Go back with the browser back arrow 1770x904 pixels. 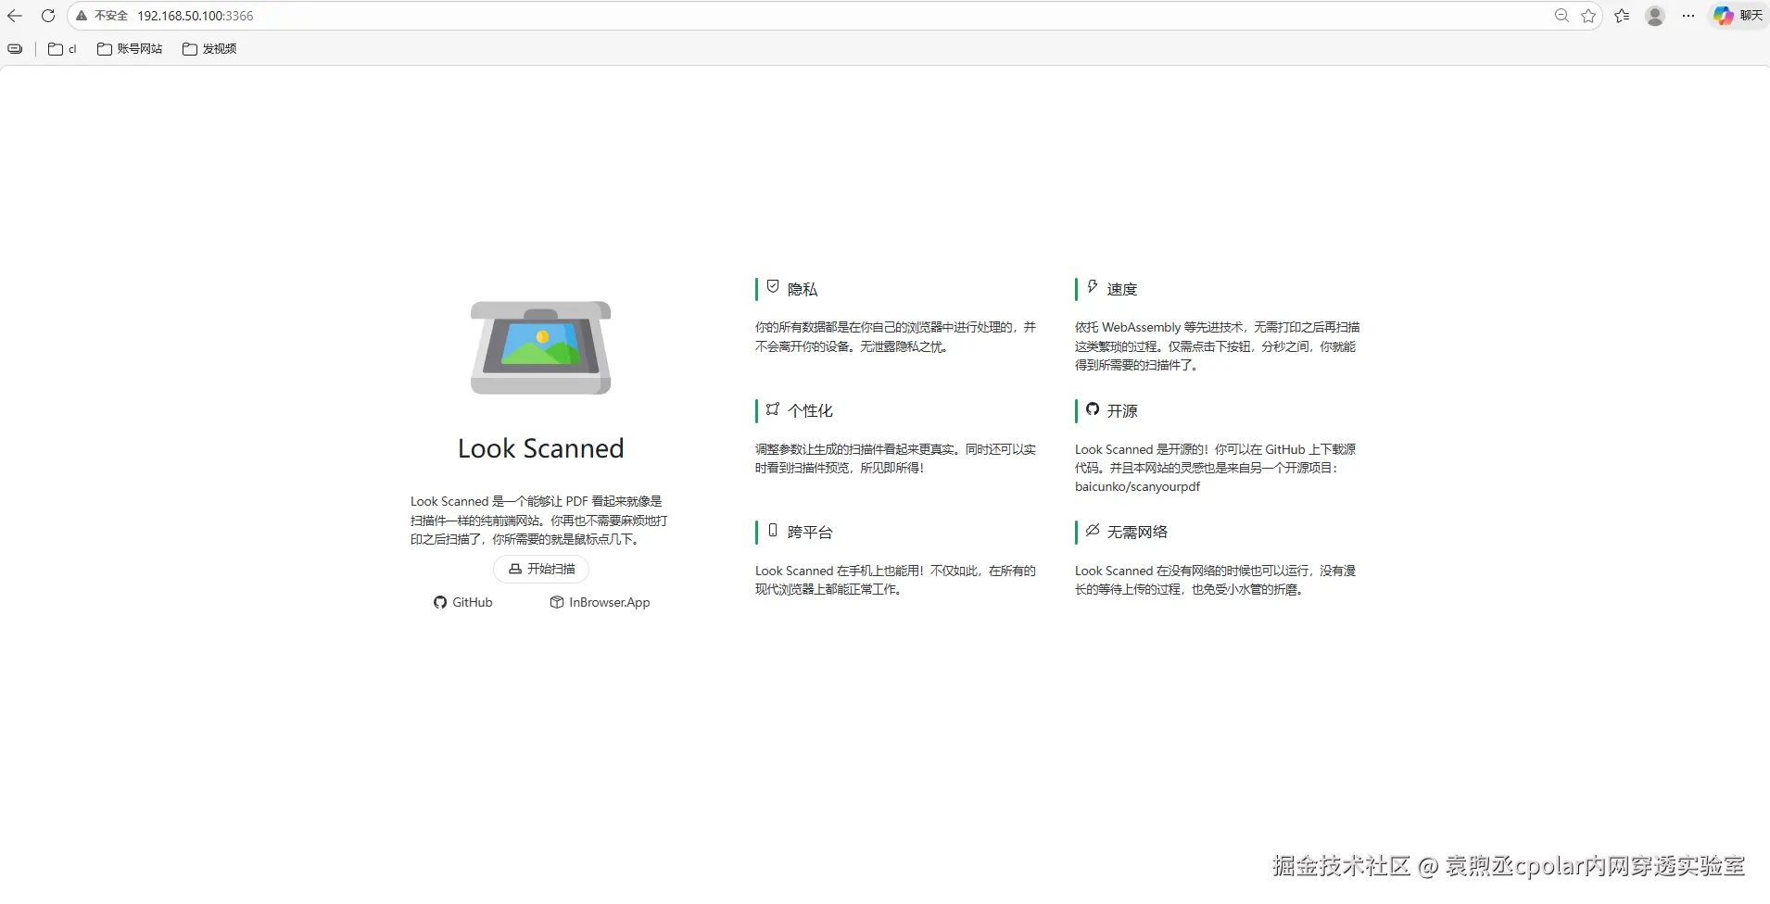point(15,16)
